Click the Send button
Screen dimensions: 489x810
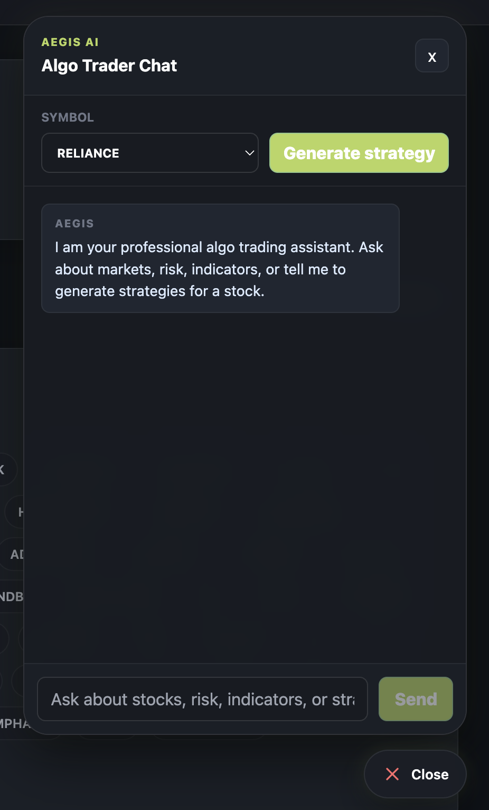pyautogui.click(x=416, y=699)
